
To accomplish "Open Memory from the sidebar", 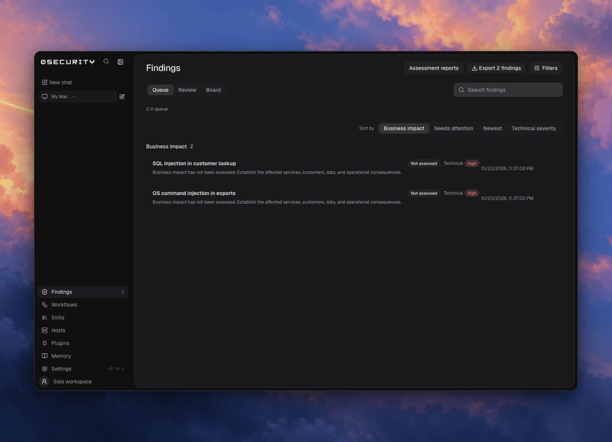I will pos(83,356).
